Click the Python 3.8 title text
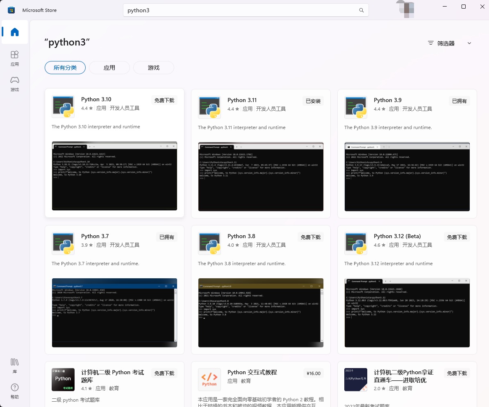The height and width of the screenshot is (407, 489). pos(241,236)
